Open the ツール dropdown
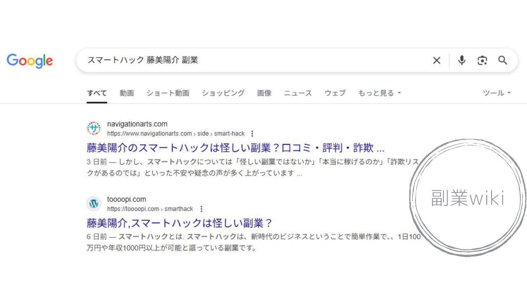Image resolution: width=527 pixels, height=296 pixels. click(x=497, y=93)
